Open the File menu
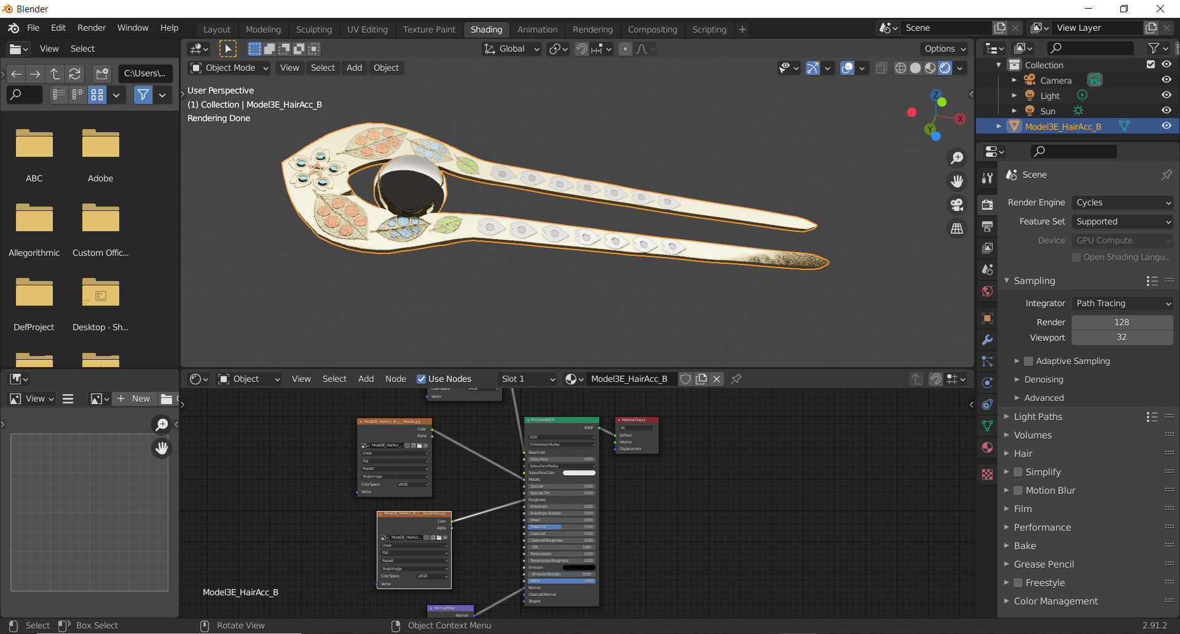 (33, 28)
